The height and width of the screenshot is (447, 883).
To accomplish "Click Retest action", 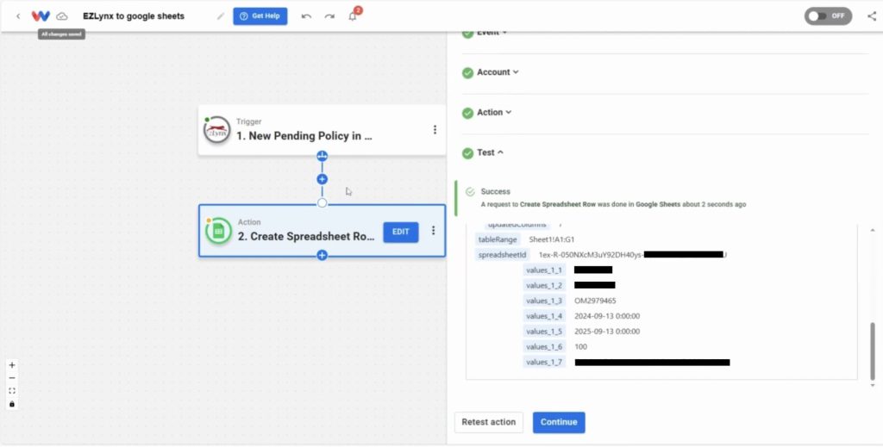I will point(488,422).
